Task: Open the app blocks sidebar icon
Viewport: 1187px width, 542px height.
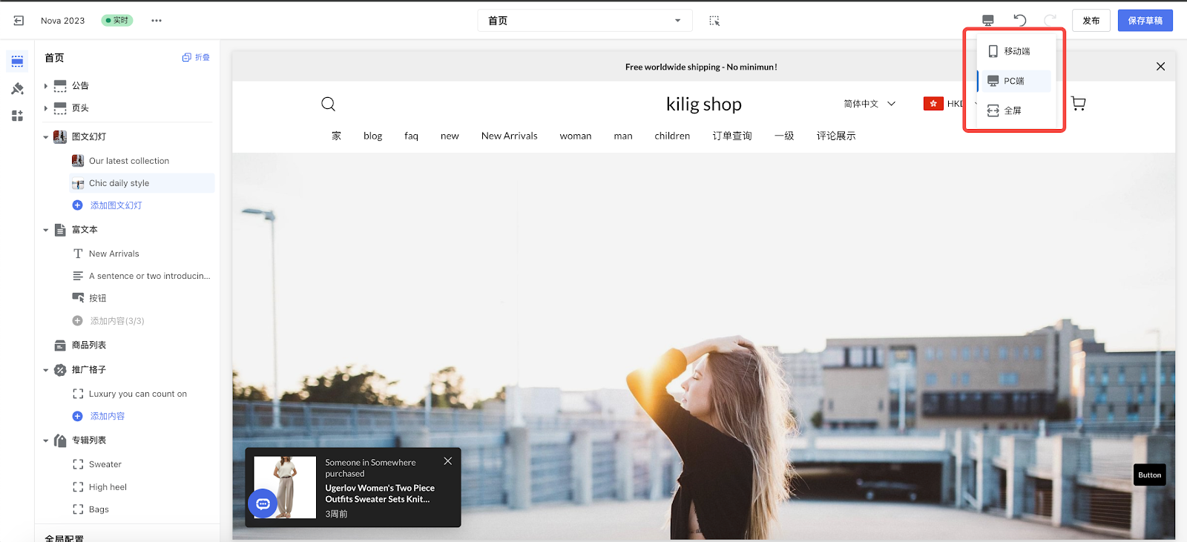Action: [x=18, y=116]
